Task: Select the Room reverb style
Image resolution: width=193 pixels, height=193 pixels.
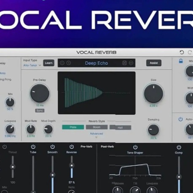Action: click(x=96, y=127)
